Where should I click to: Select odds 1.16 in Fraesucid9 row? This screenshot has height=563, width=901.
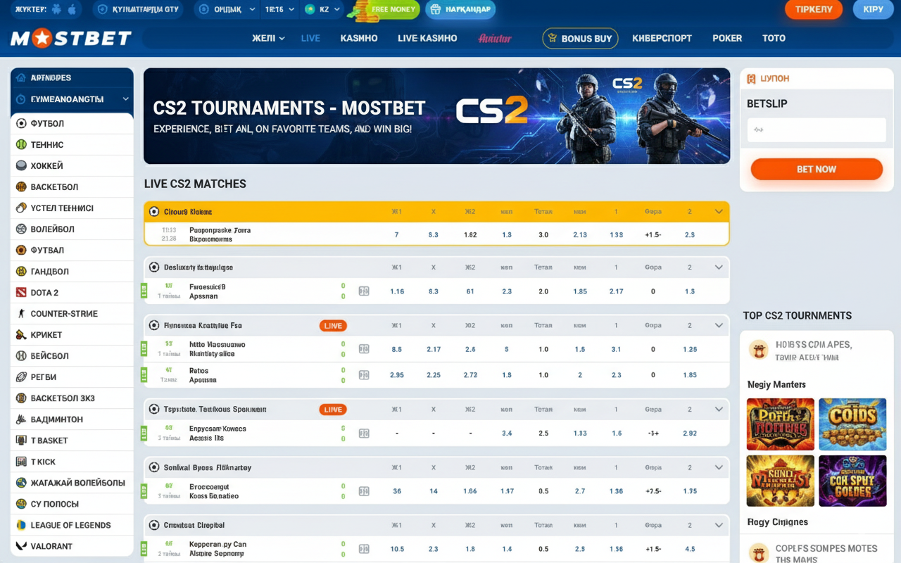397,291
